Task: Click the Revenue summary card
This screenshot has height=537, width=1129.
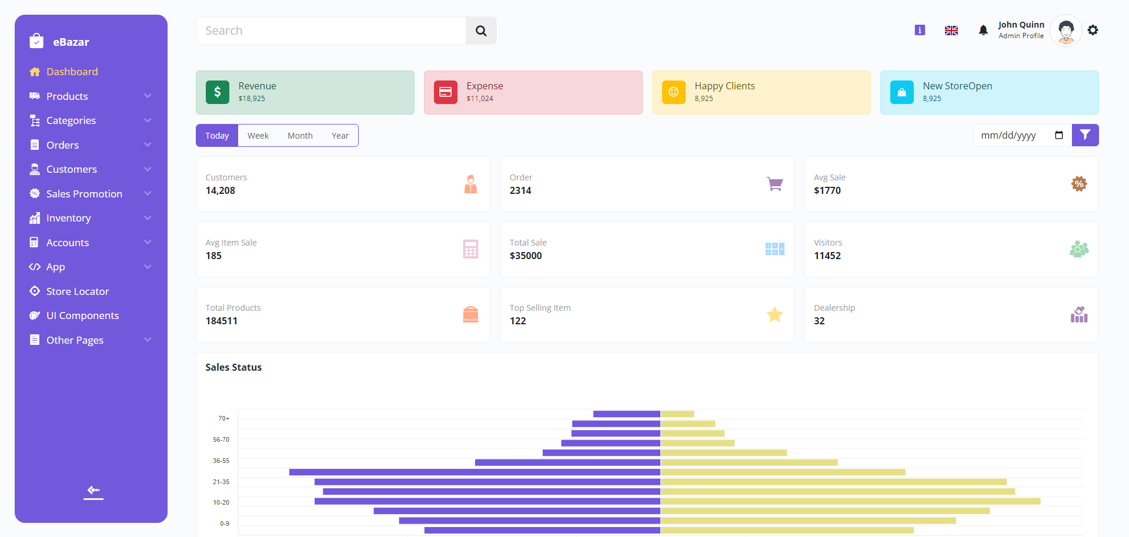Action: [x=305, y=92]
